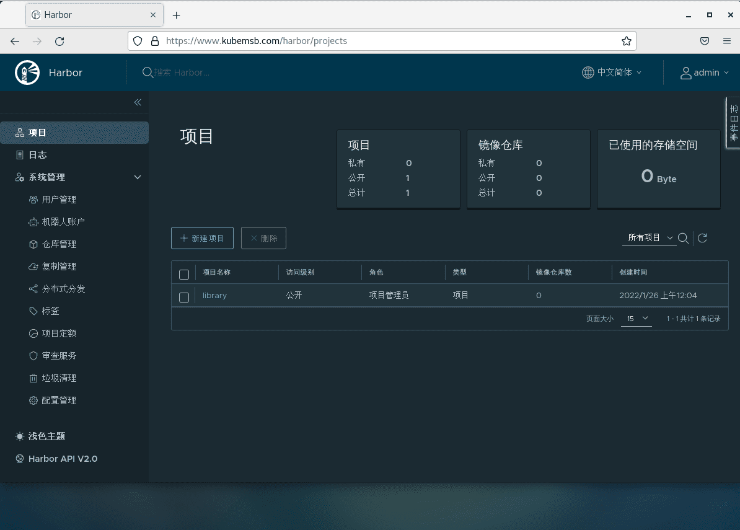Sort by 创建时间 column header
The image size is (740, 530).
tap(633, 272)
